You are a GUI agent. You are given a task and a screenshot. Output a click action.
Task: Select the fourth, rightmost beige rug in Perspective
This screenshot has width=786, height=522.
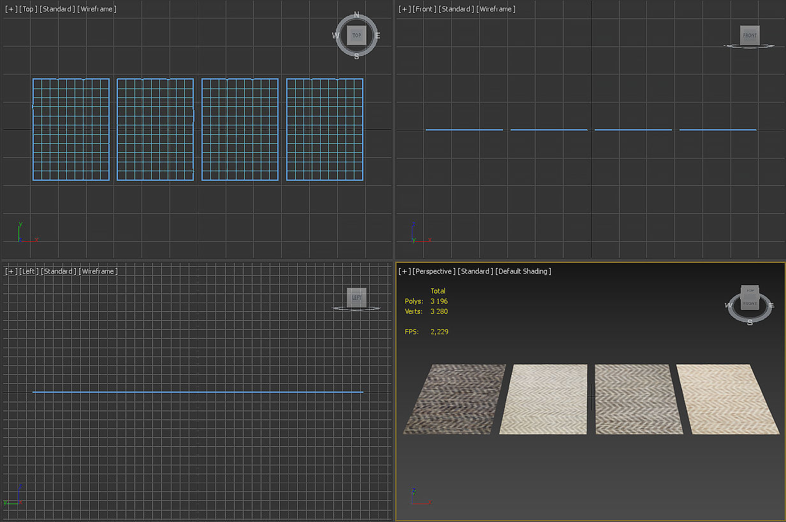(x=728, y=399)
